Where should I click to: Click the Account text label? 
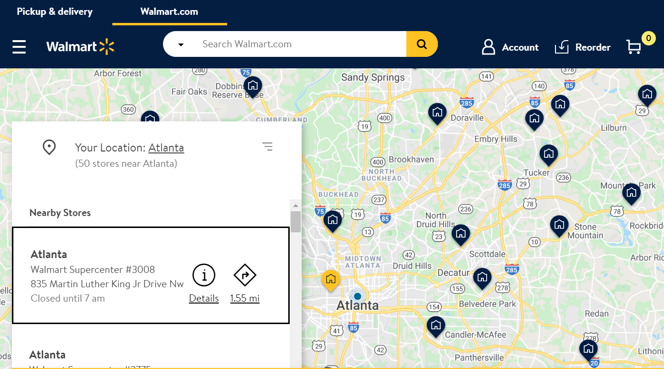pyautogui.click(x=520, y=47)
